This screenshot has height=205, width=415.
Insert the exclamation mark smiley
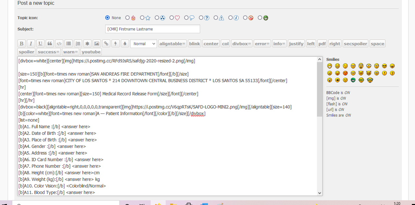385,73
